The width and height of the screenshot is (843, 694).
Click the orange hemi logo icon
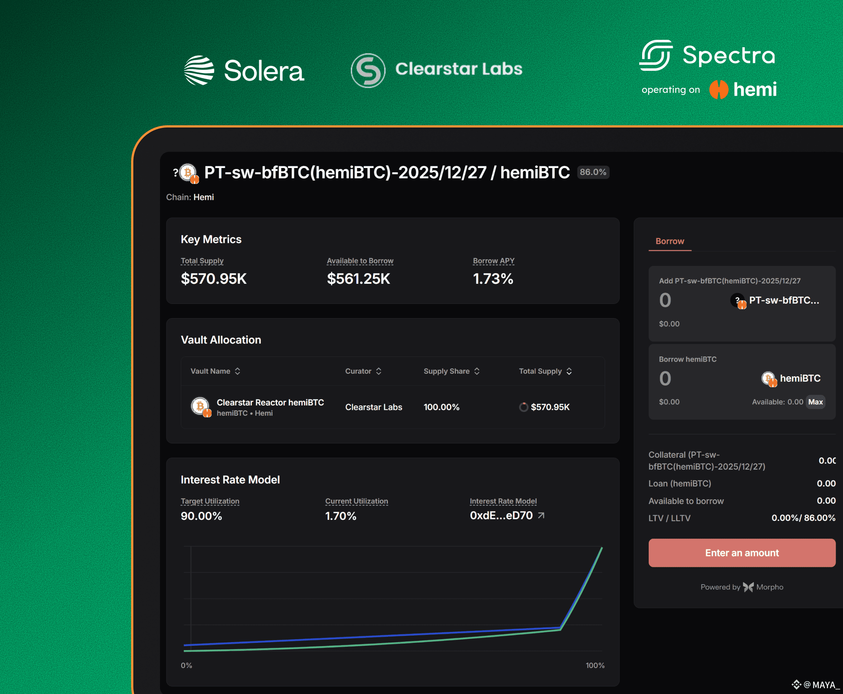tap(718, 89)
